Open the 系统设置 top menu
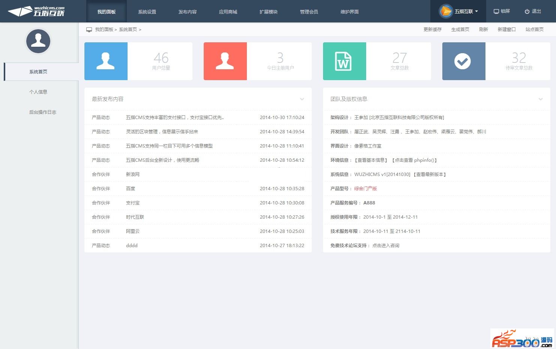The image size is (556, 349). click(147, 12)
